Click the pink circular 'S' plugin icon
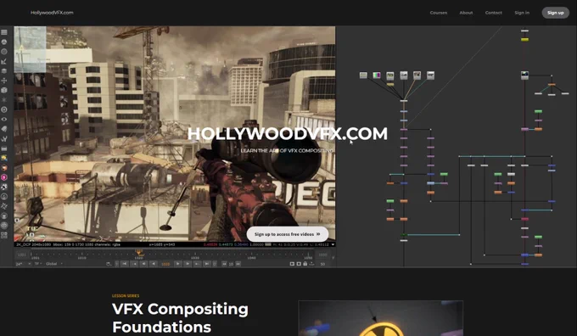This screenshot has width=577, height=336. (4, 177)
